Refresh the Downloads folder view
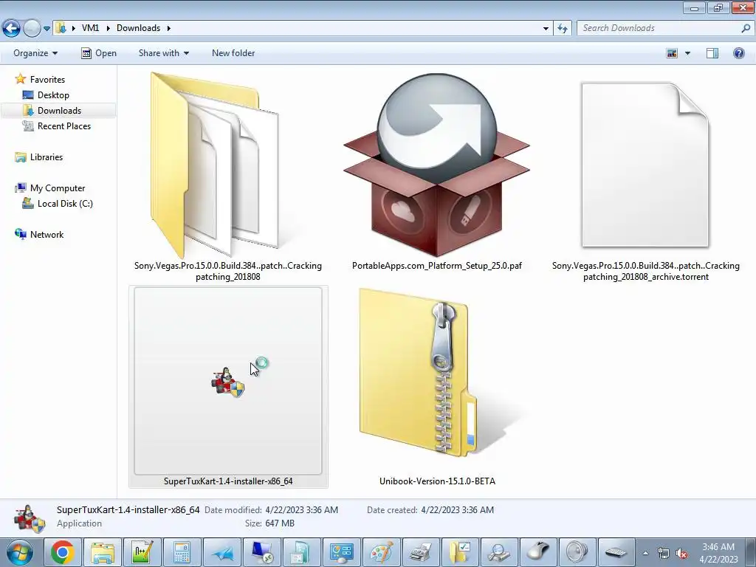Screen dimensions: 756x567 [562, 28]
